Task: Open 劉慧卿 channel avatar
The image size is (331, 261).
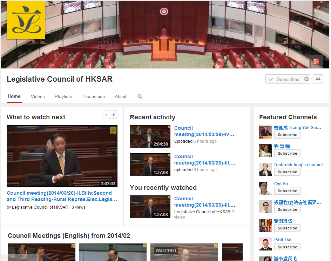Action: (x=265, y=150)
